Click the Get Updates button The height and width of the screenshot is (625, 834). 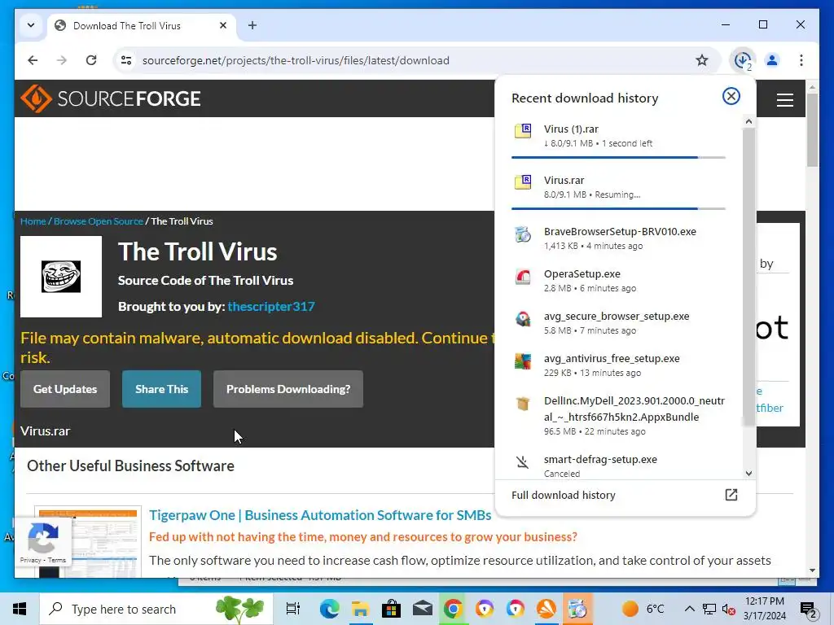[65, 389]
